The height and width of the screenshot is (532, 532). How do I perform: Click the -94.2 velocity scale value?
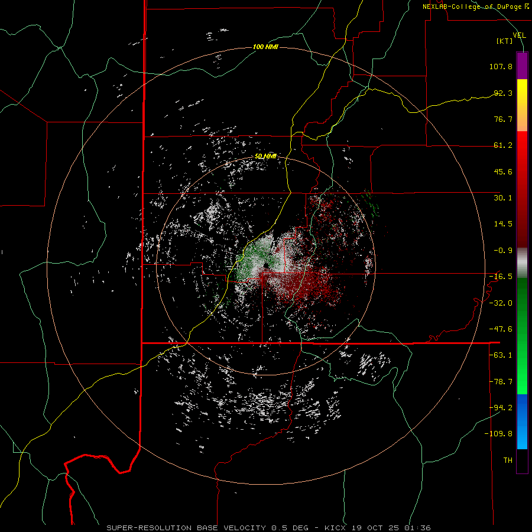click(501, 408)
